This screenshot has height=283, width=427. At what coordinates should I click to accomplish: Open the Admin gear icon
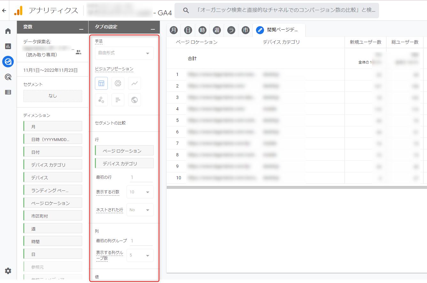pyautogui.click(x=8, y=271)
